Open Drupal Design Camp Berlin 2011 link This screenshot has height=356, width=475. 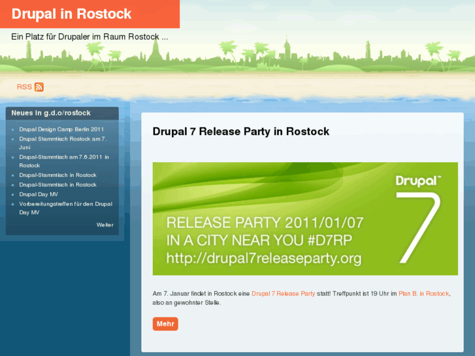tap(61, 129)
